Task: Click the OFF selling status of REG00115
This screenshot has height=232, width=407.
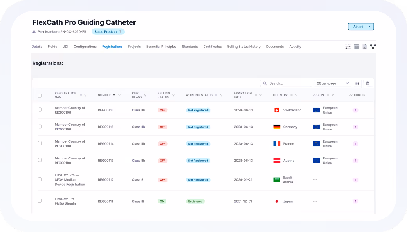Action: 162,127
